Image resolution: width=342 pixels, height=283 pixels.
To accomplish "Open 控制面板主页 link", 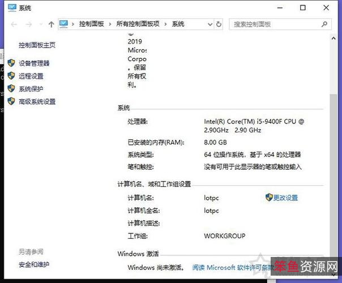I will click(37, 45).
